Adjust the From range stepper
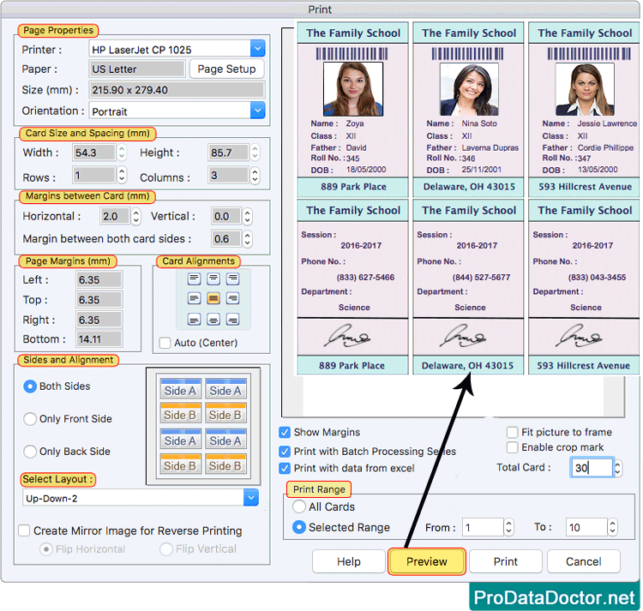Screen dimensions: 643x611 coord(508,527)
